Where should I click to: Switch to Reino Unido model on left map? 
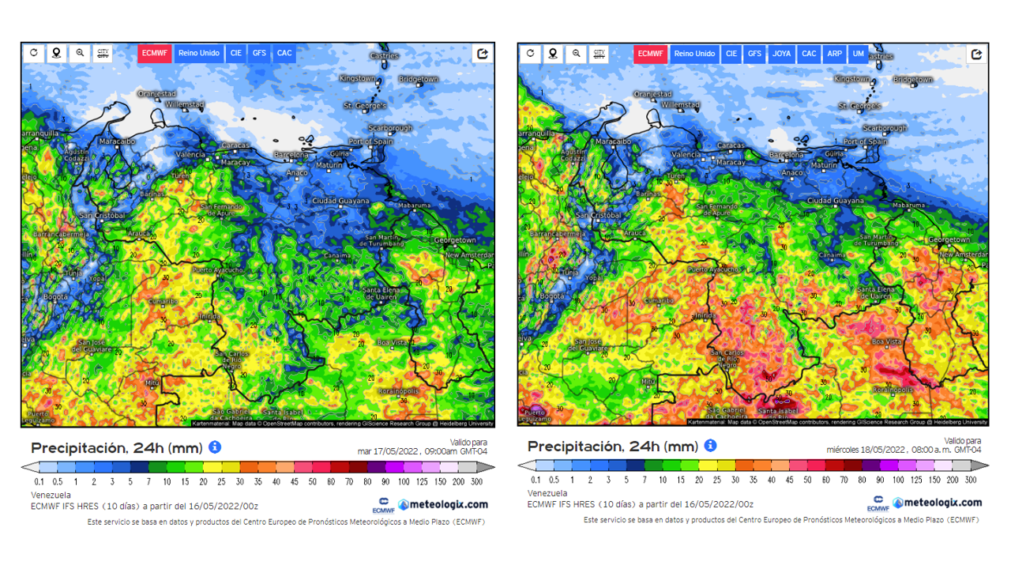point(199,53)
